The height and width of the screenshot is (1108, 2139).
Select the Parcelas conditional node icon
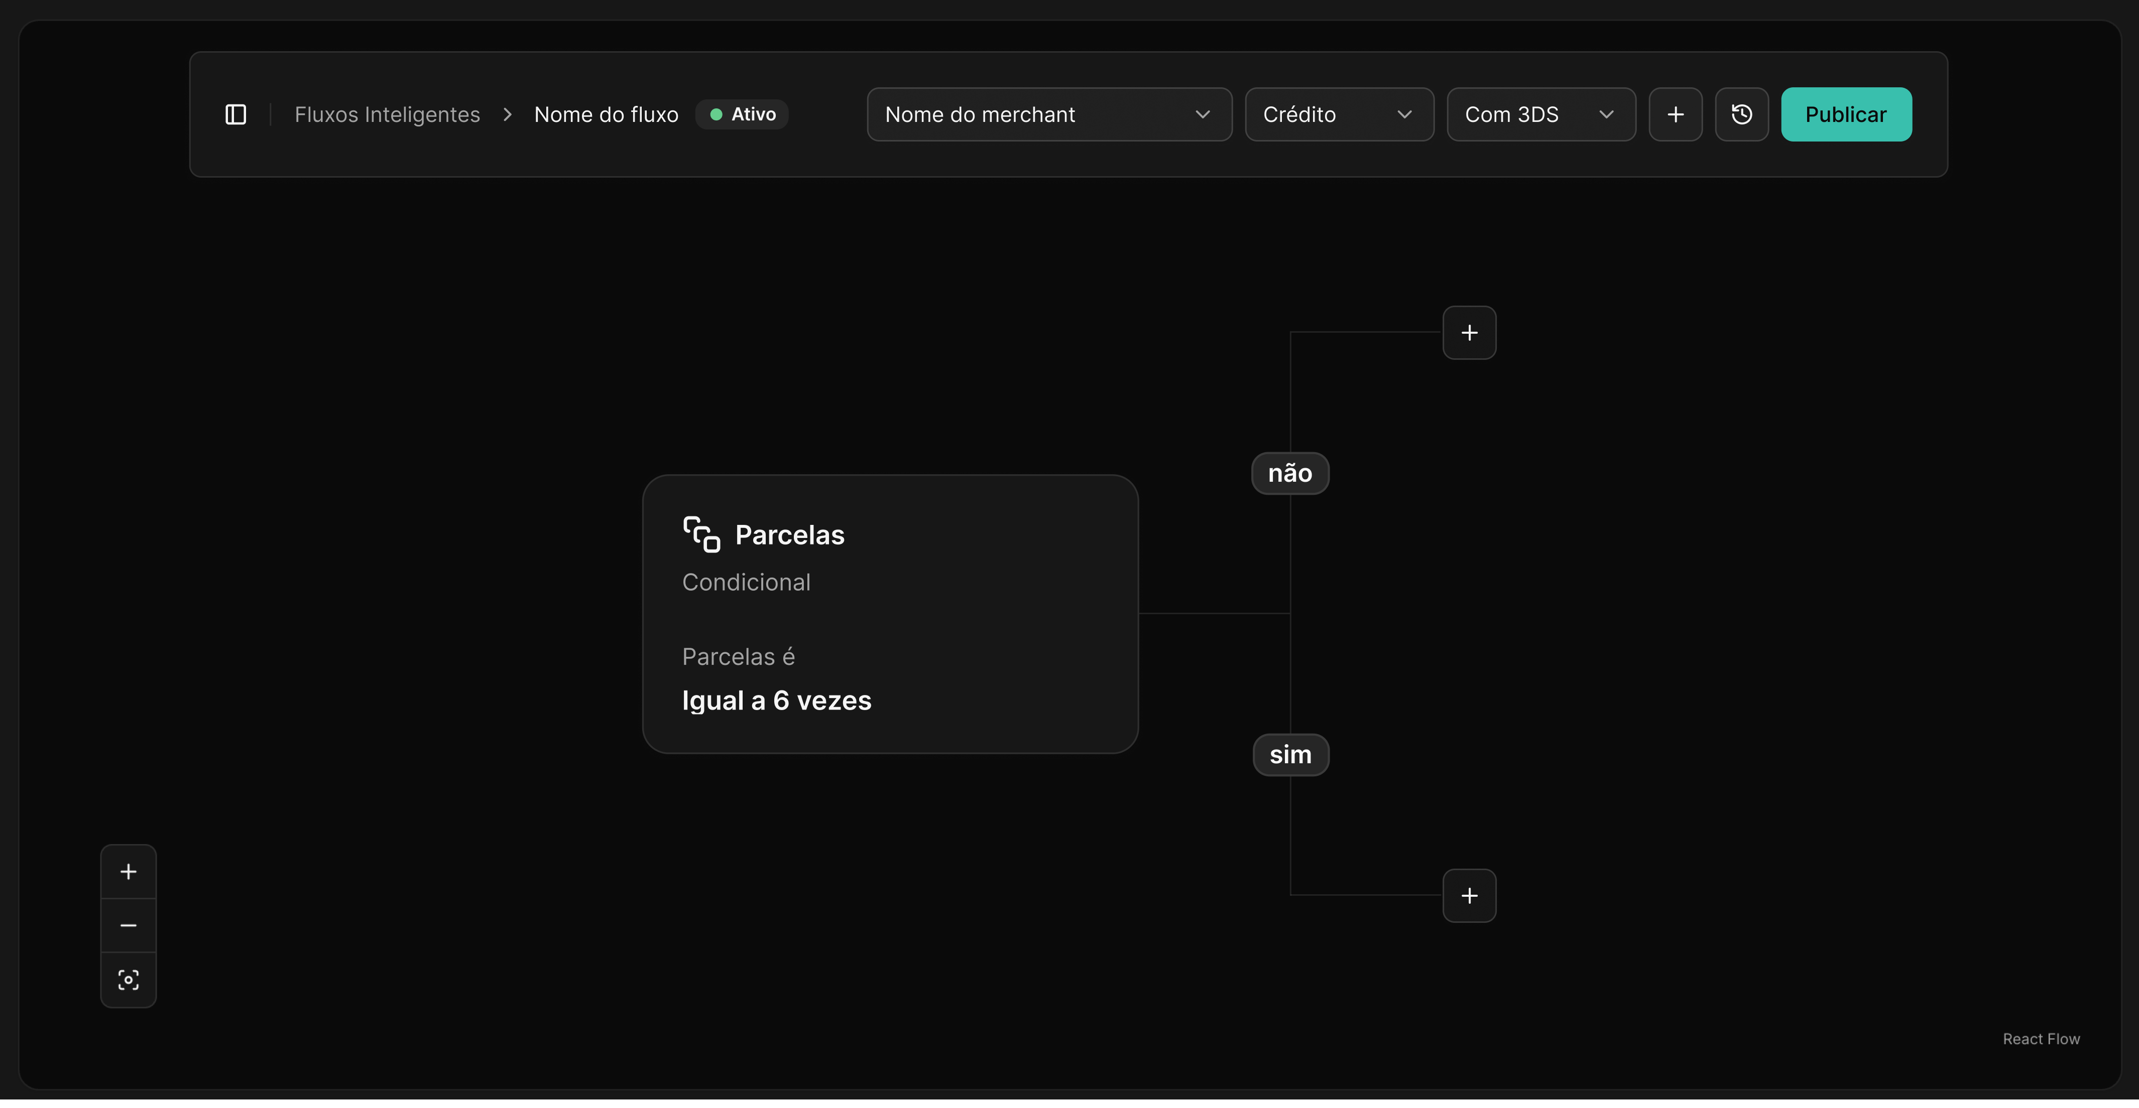pyautogui.click(x=701, y=534)
